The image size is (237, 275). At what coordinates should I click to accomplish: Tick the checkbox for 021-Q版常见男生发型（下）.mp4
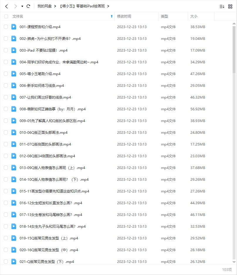(6, 261)
